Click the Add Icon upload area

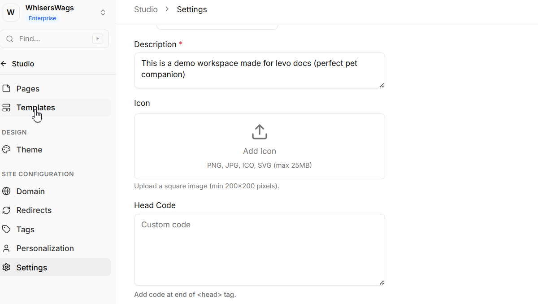[260, 147]
